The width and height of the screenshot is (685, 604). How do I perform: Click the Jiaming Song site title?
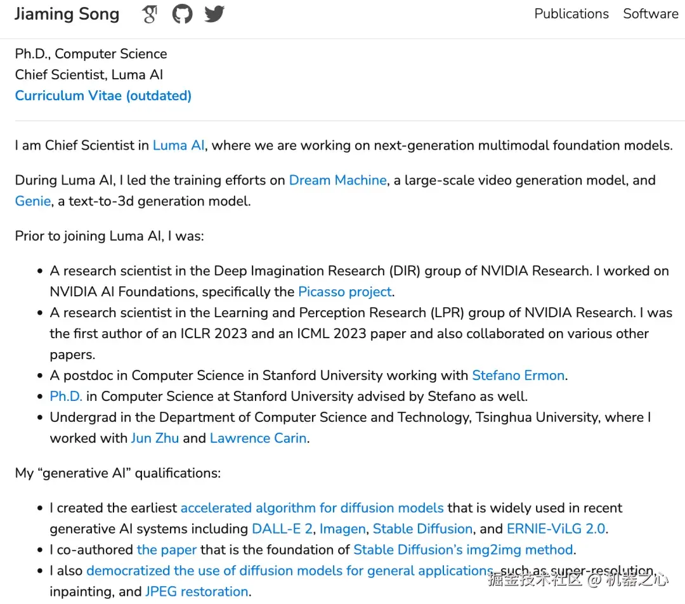tap(67, 15)
